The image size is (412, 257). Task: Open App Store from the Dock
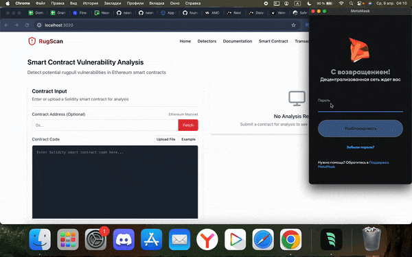tap(151, 239)
